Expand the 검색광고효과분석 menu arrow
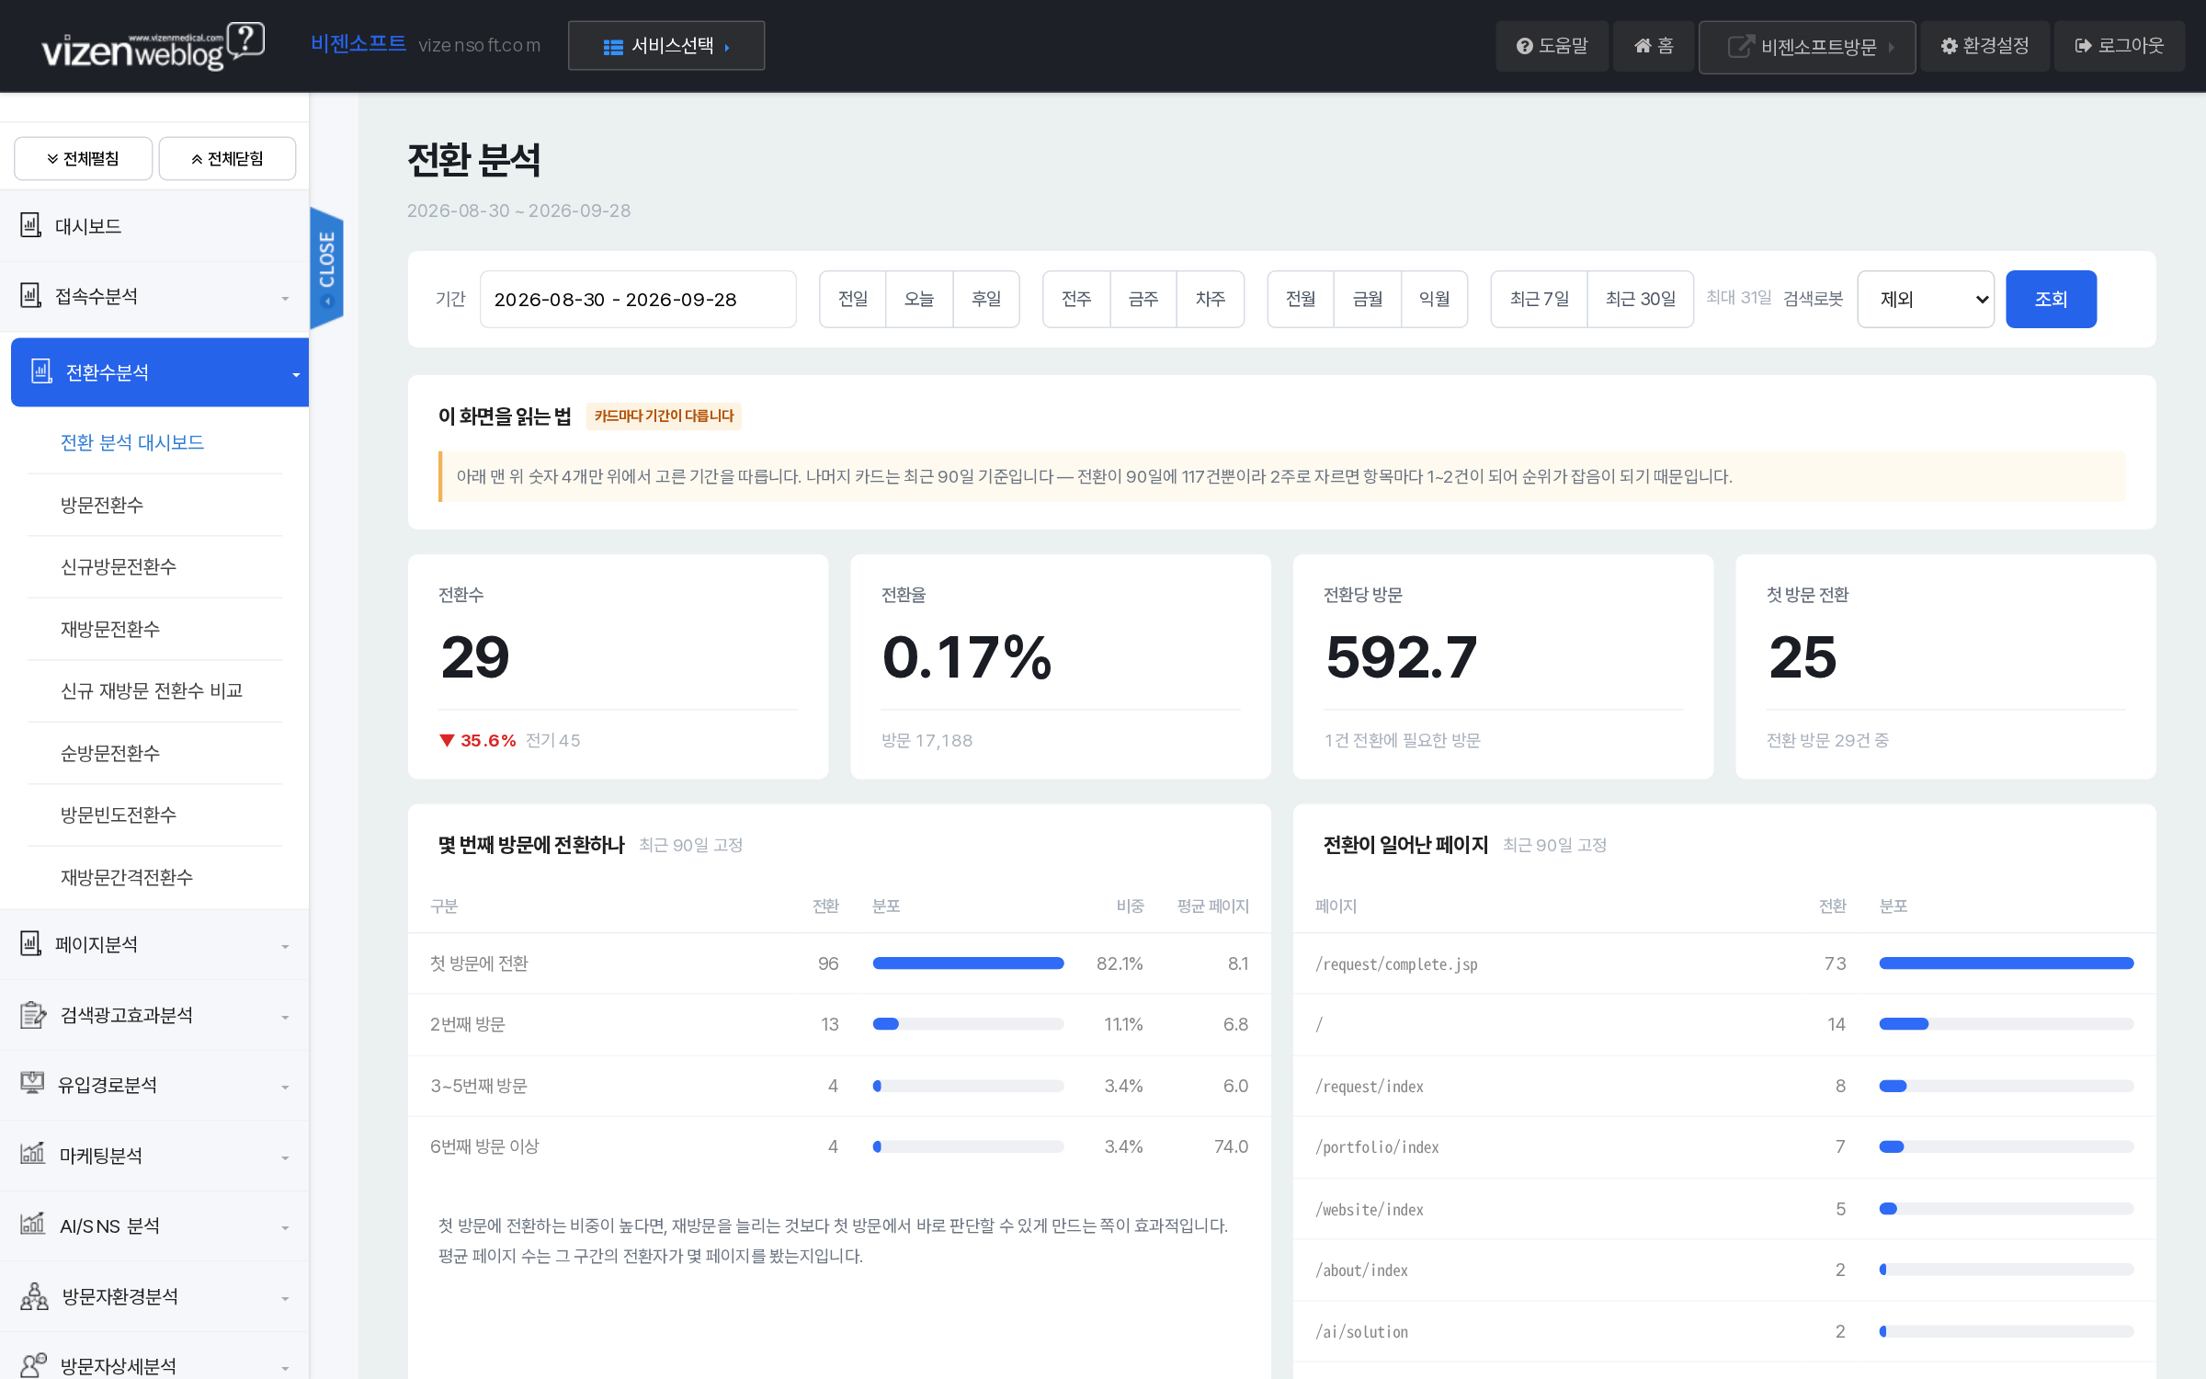Viewport: 2206px width, 1379px height. point(285,1017)
